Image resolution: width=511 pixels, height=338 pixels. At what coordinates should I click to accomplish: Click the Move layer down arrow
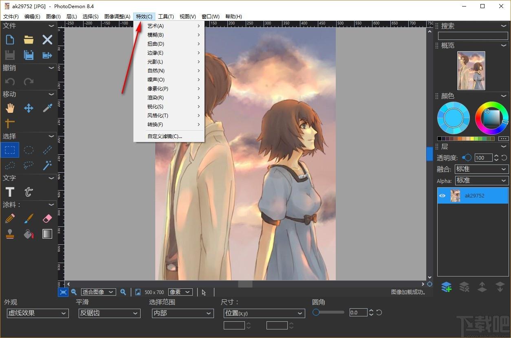click(500, 287)
